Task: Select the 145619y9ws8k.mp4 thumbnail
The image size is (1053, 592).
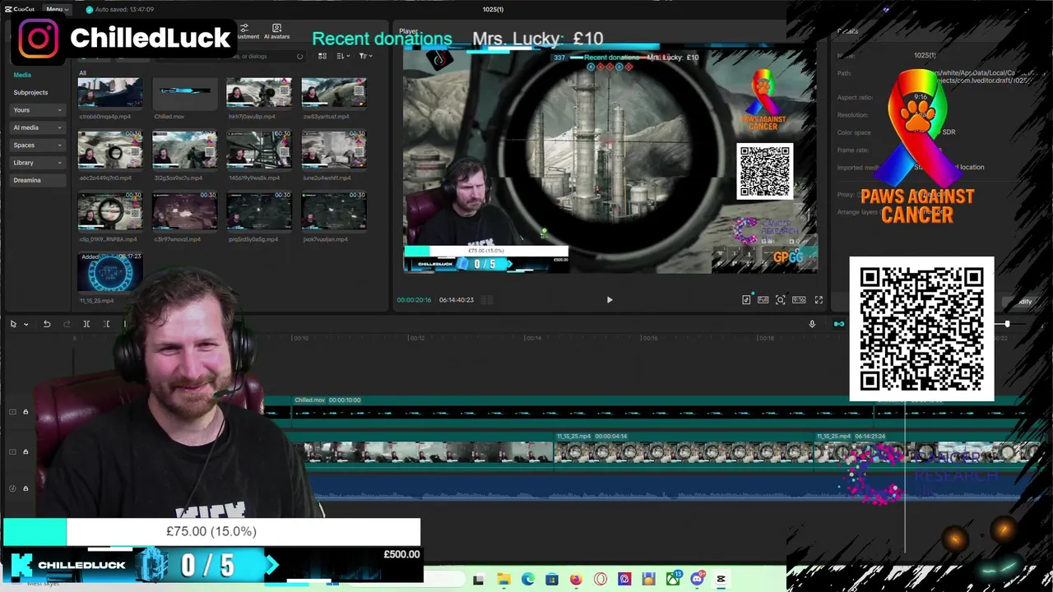Action: click(259, 150)
